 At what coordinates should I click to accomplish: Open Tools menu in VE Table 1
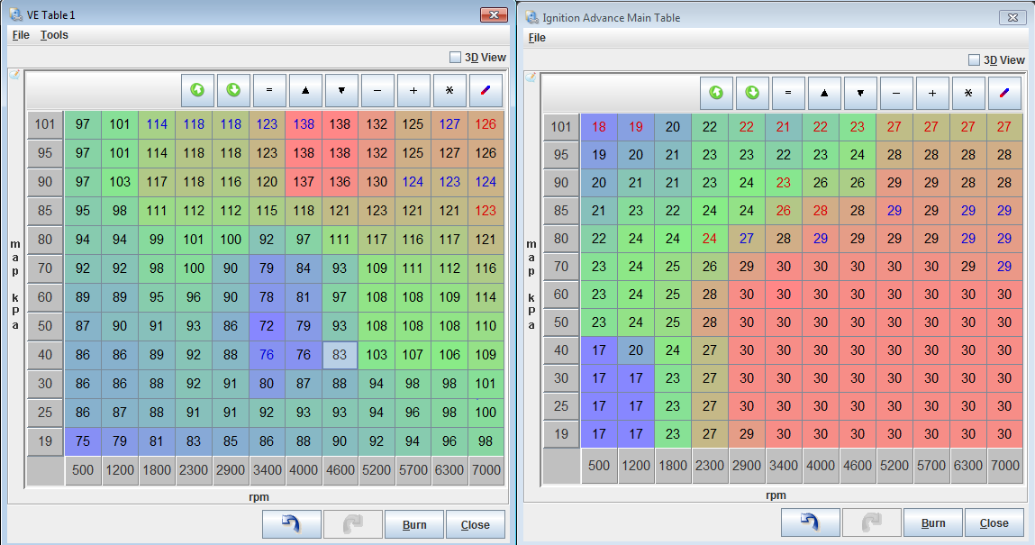(x=54, y=35)
